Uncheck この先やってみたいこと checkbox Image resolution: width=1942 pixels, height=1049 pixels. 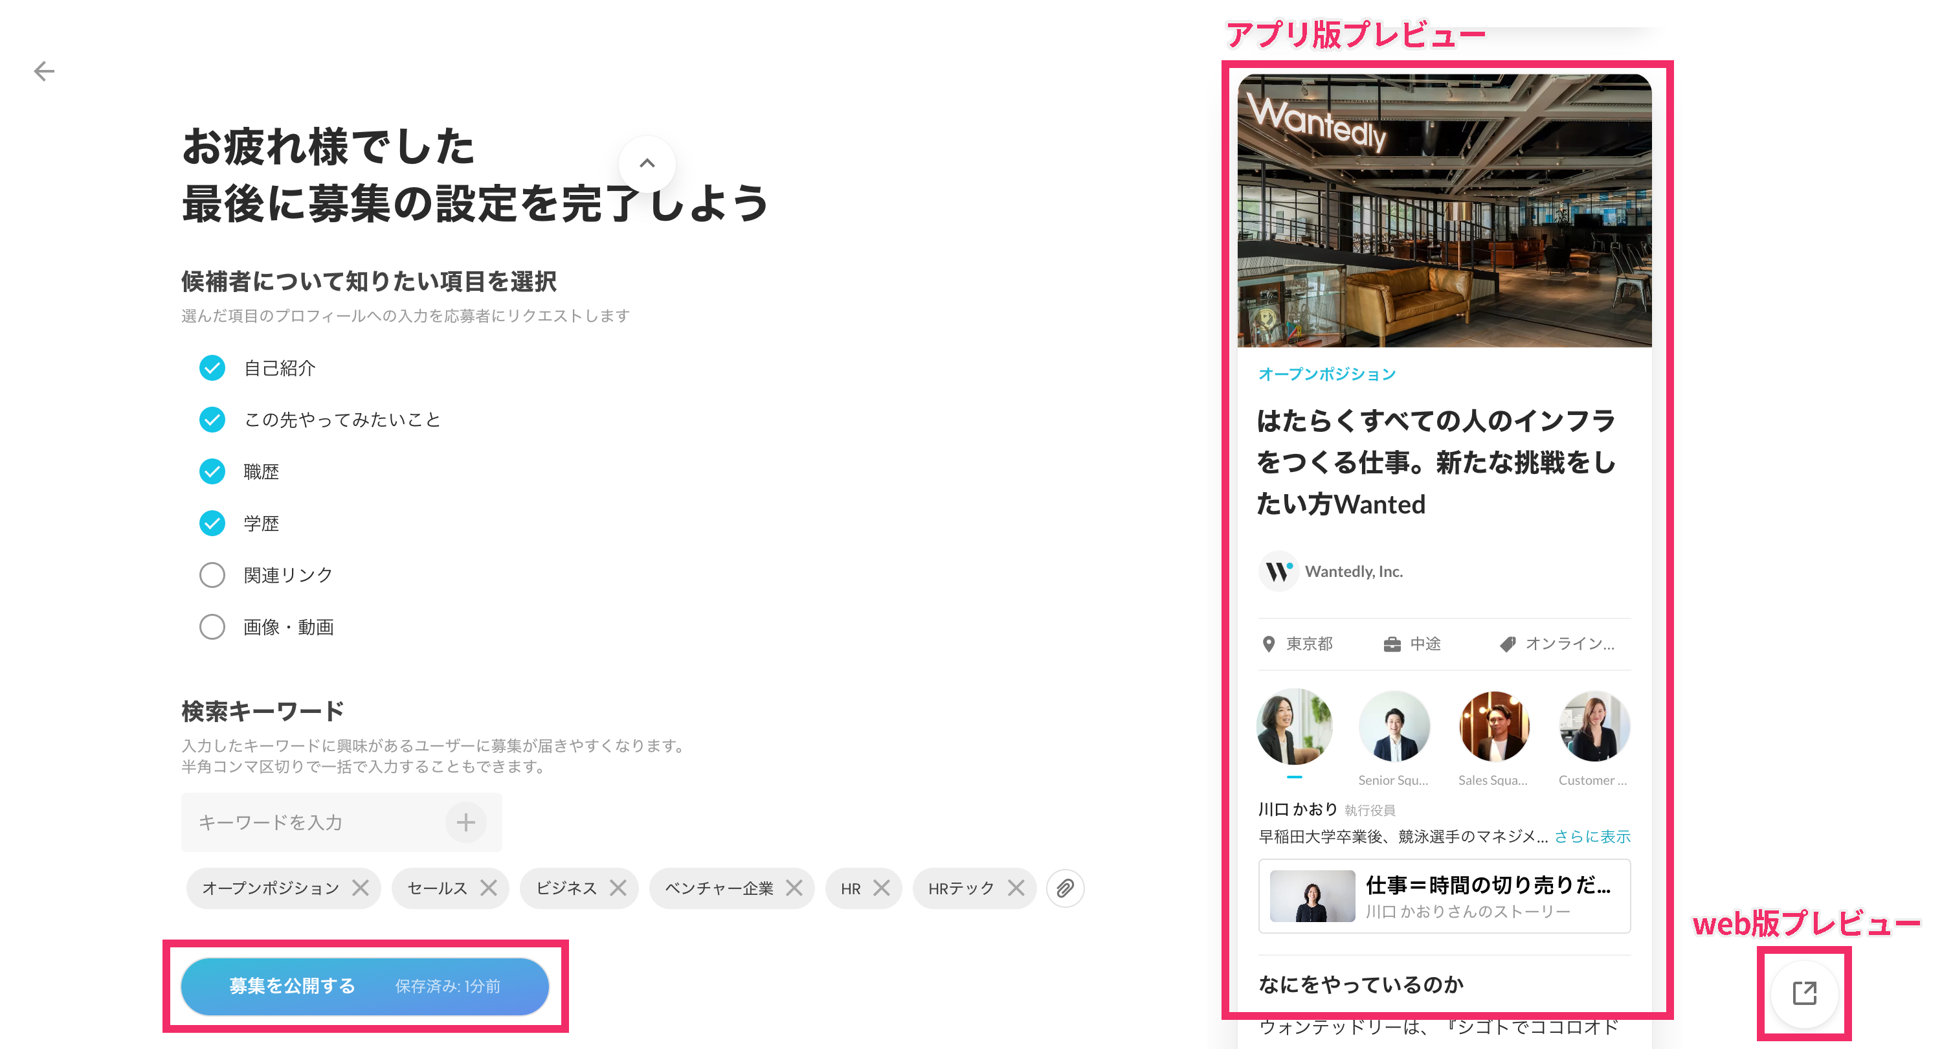tap(212, 420)
